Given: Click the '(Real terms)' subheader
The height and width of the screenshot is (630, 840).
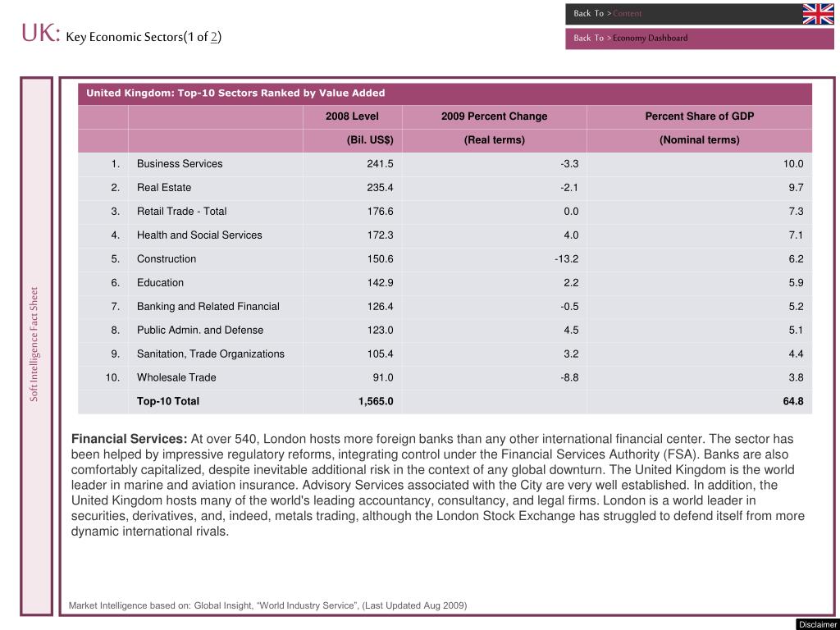Looking at the screenshot, I should [495, 140].
